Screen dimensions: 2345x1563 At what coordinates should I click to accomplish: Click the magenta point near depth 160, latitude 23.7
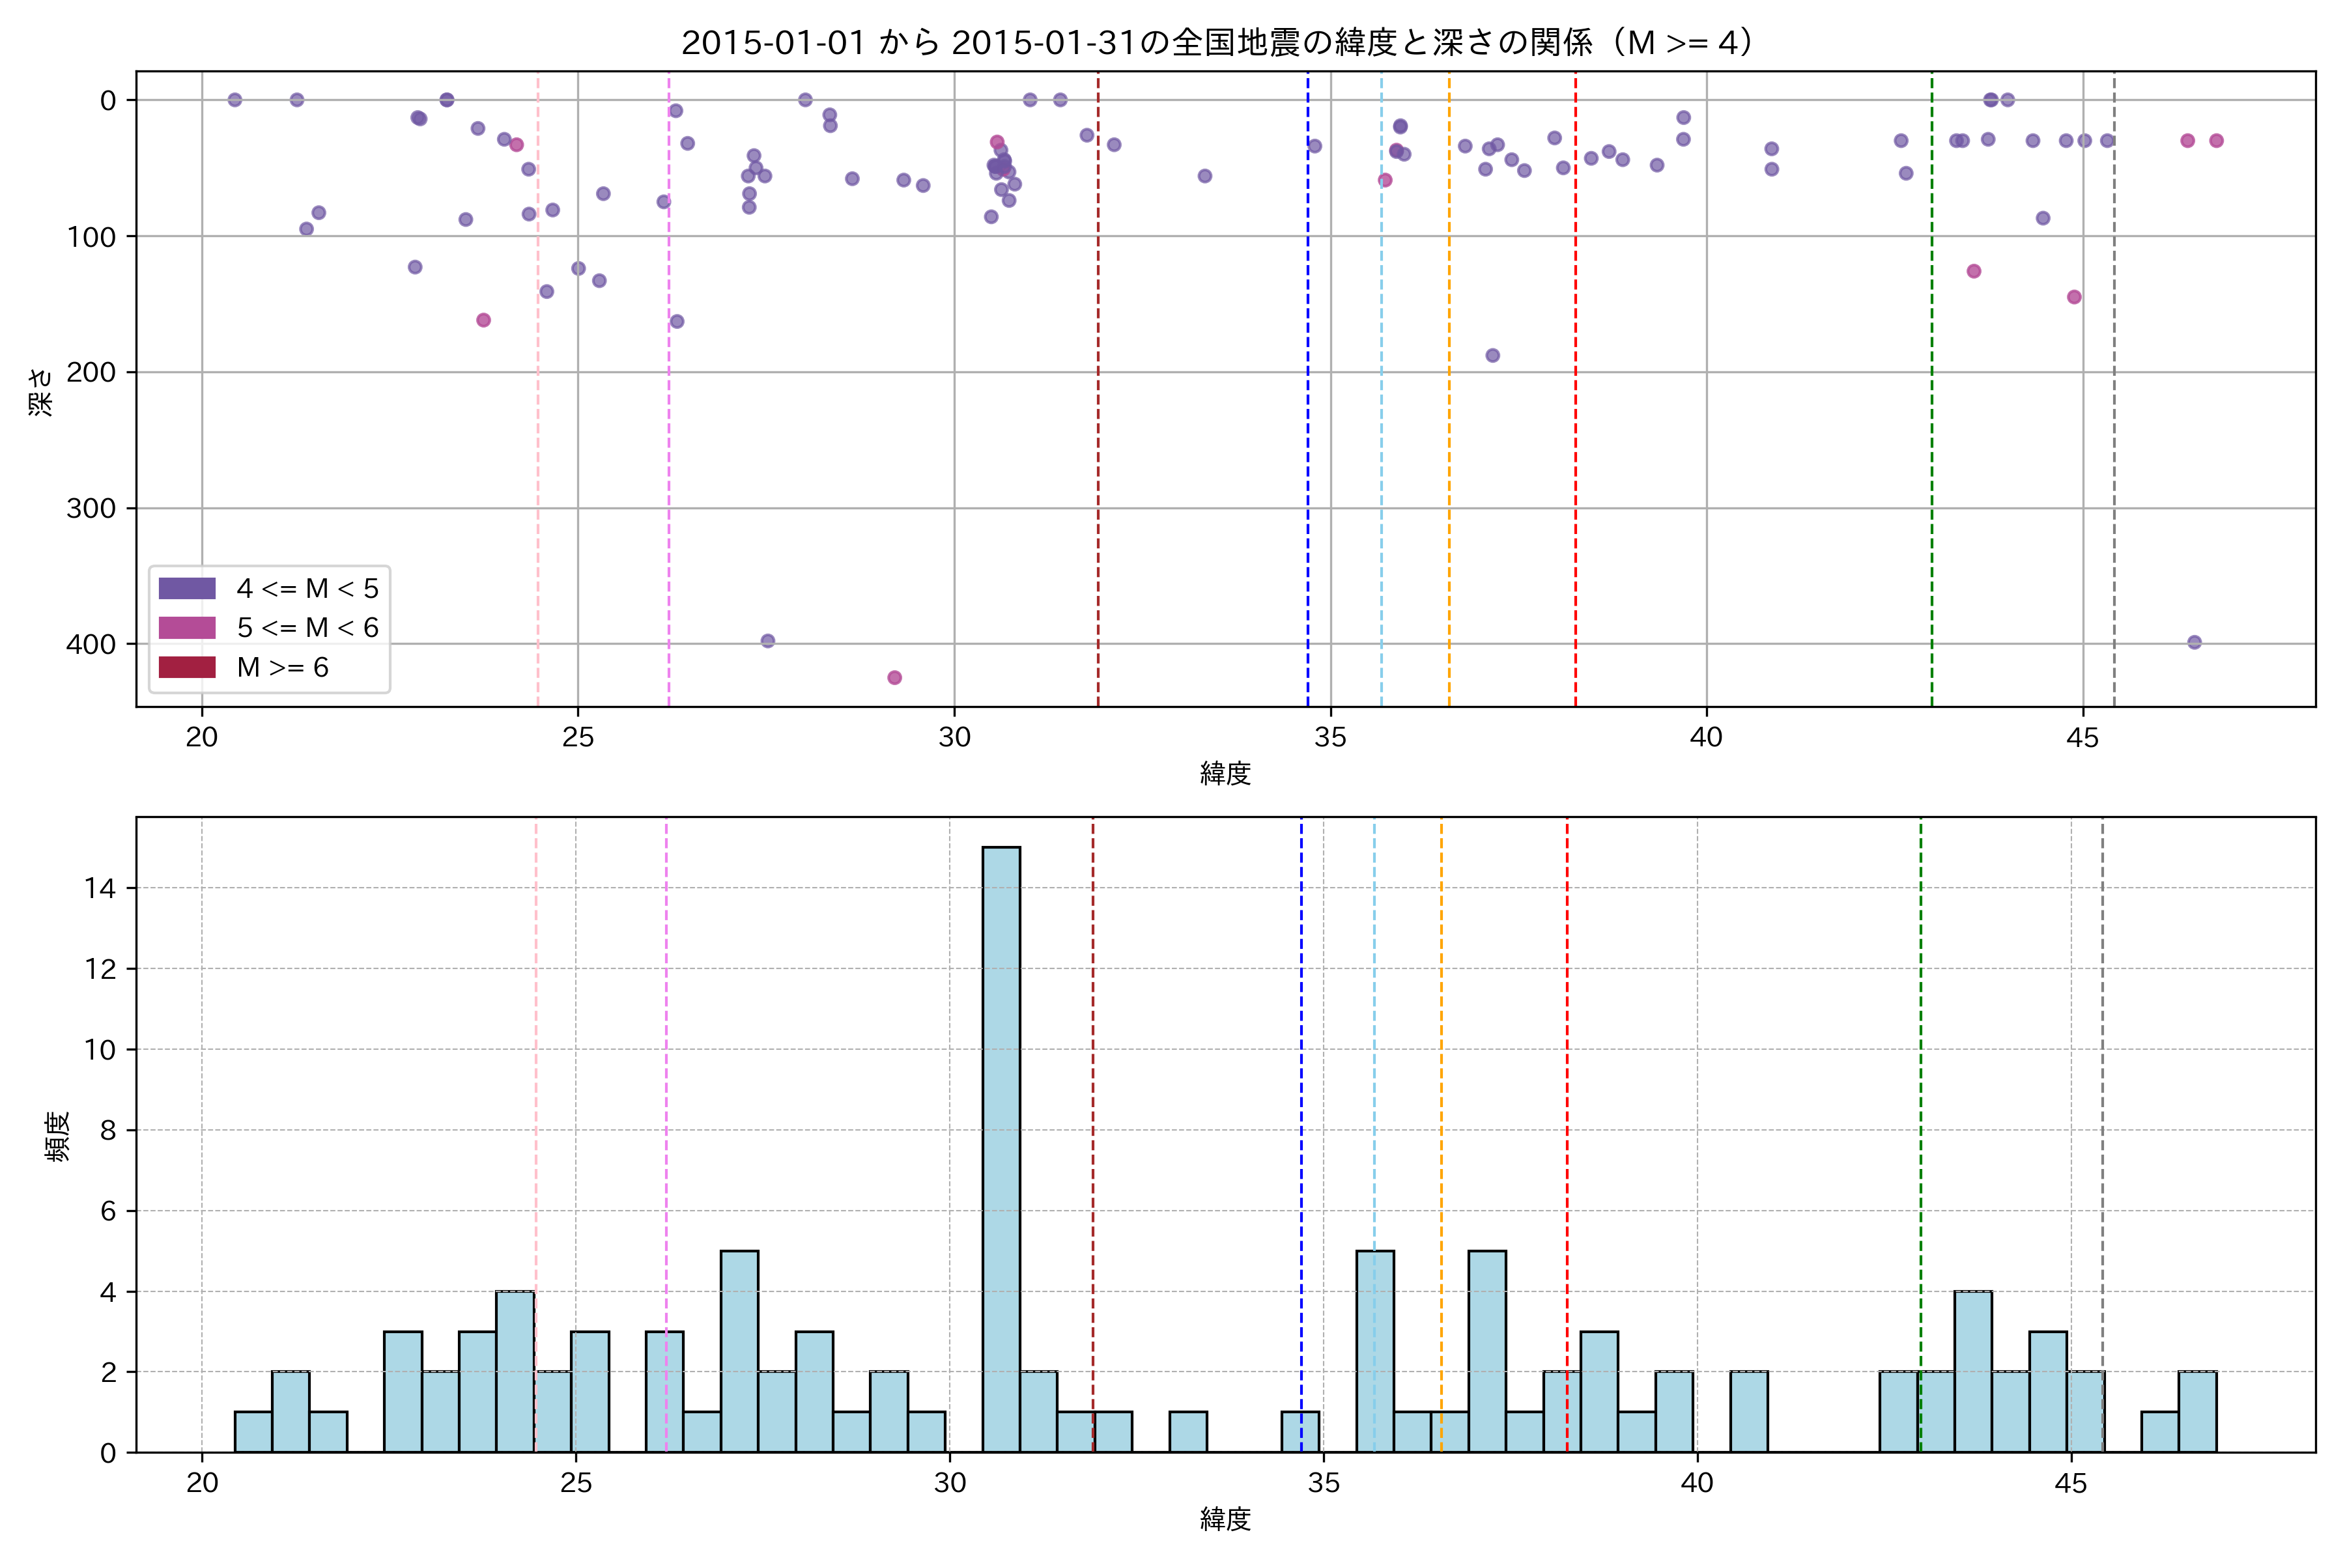point(483,320)
